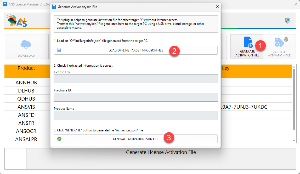
Task: Click the Download cloud icon
Action: [x=26, y=45]
